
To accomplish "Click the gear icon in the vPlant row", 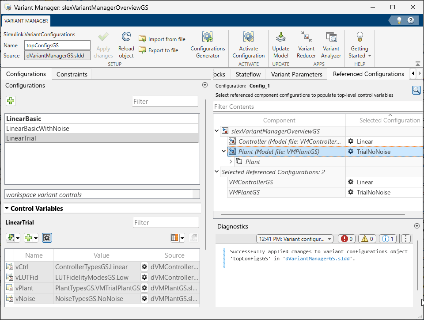I will (x=144, y=288).
